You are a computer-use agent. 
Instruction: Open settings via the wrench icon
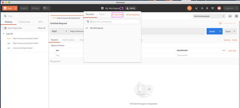202,8
